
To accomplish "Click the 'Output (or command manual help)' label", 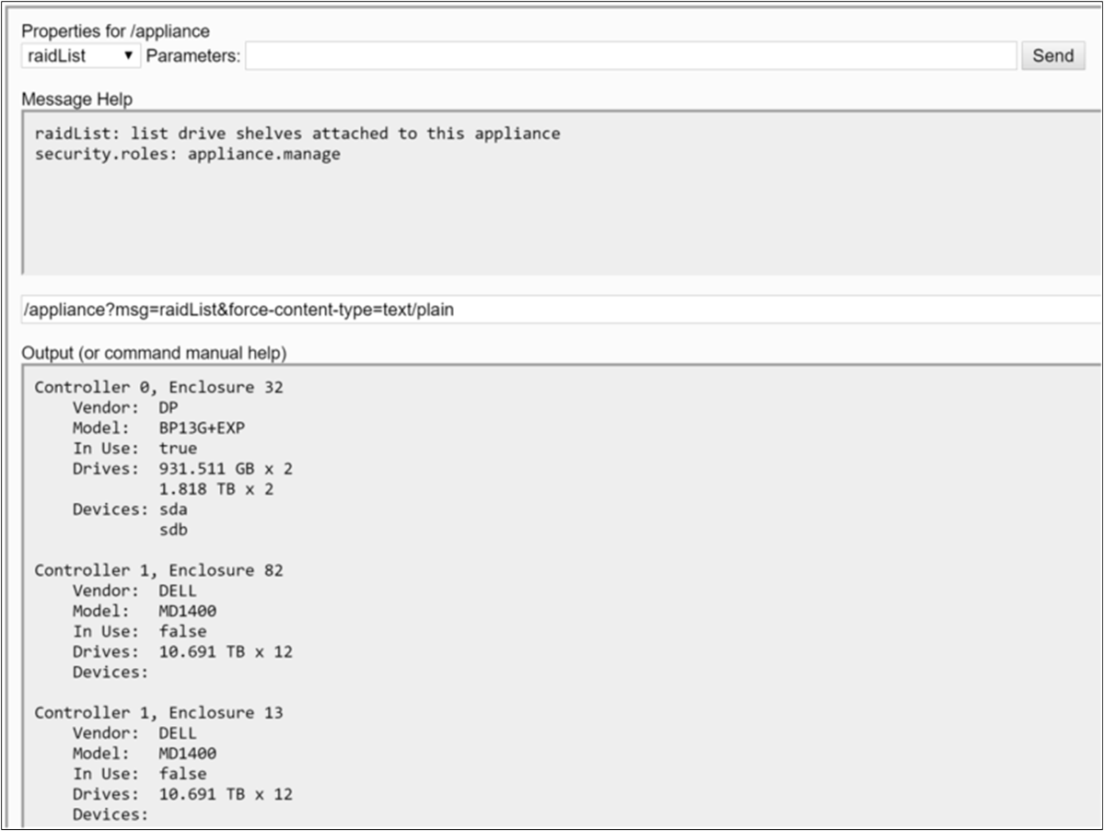I will (154, 353).
